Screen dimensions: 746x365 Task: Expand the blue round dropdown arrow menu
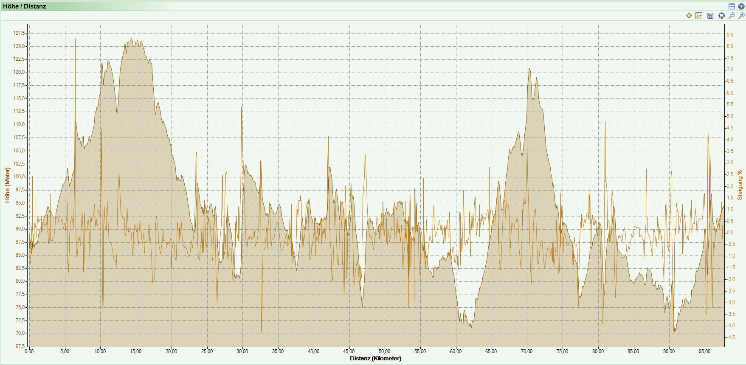(741, 6)
